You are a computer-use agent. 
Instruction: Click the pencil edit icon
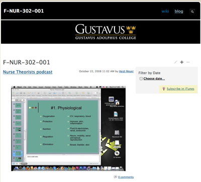click(x=175, y=62)
